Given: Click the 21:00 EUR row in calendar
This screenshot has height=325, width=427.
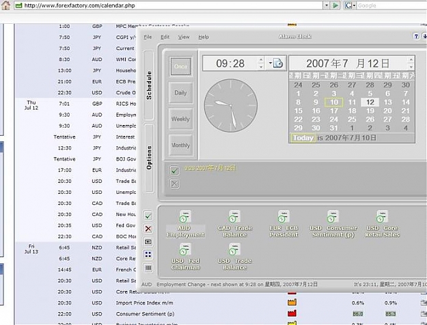Looking at the screenshot, I should tap(75, 82).
